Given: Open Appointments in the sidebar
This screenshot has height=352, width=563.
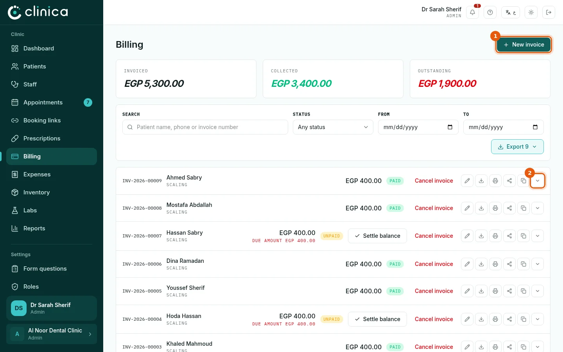Looking at the screenshot, I should (52, 102).
